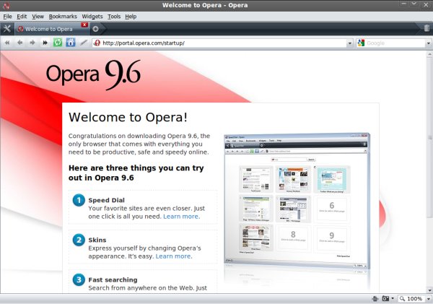433x304 pixels.
Task: Click the numbered 1 Speed Dial bullet
Action: tap(79, 200)
